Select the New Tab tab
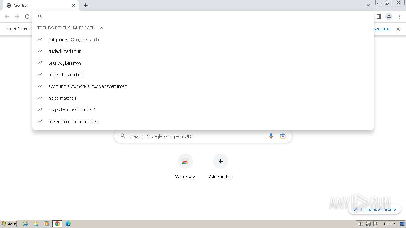This screenshot has width=406, height=228. [x=41, y=5]
